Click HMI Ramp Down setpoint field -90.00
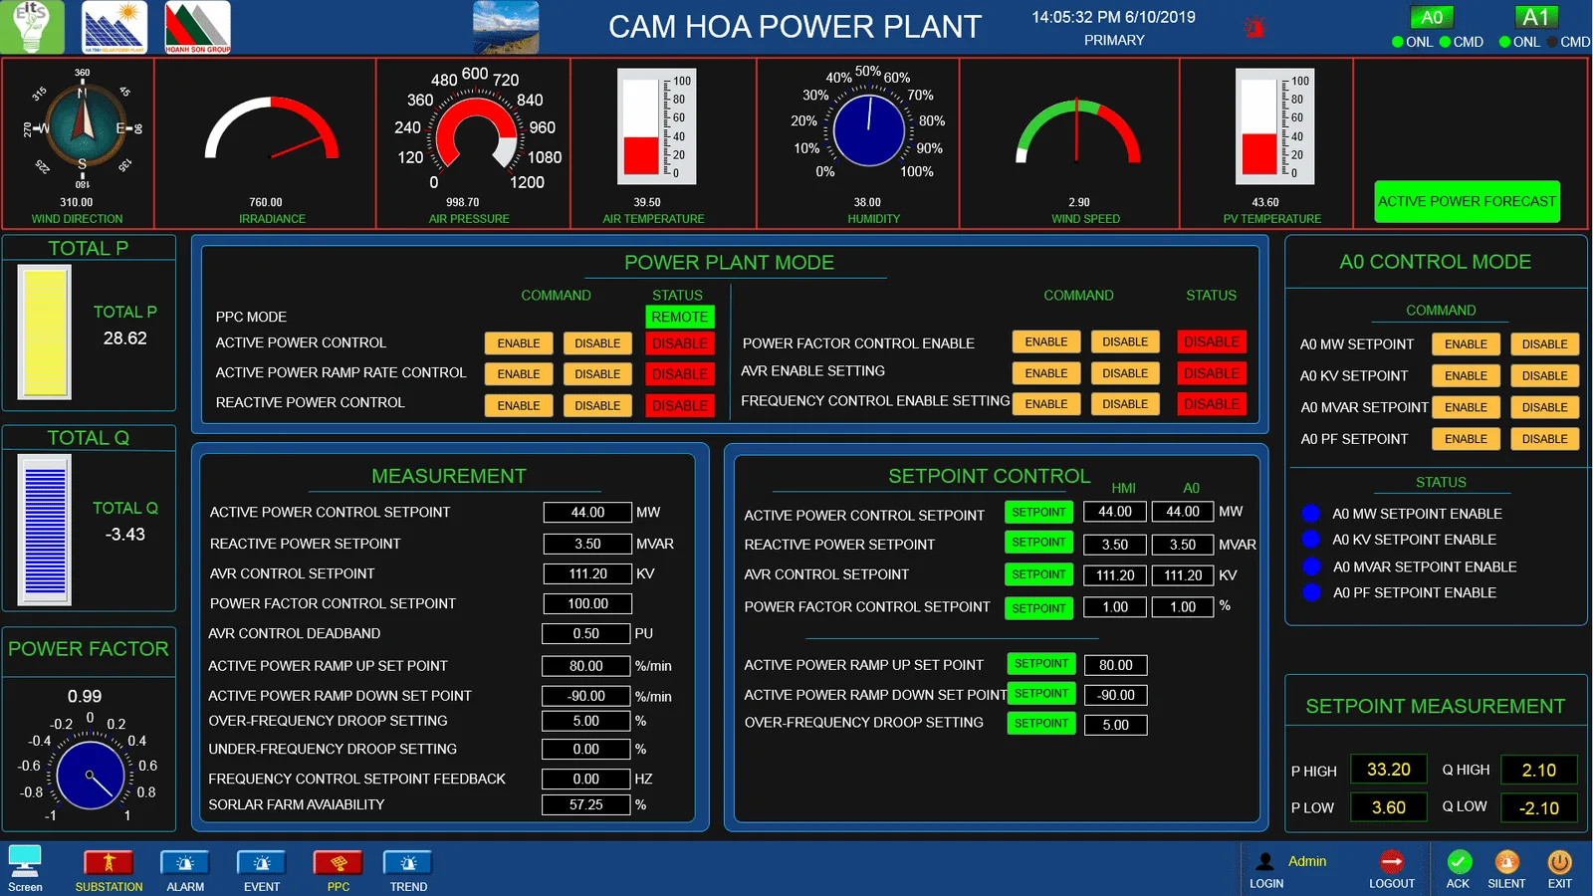The image size is (1593, 896). pos(1116,695)
